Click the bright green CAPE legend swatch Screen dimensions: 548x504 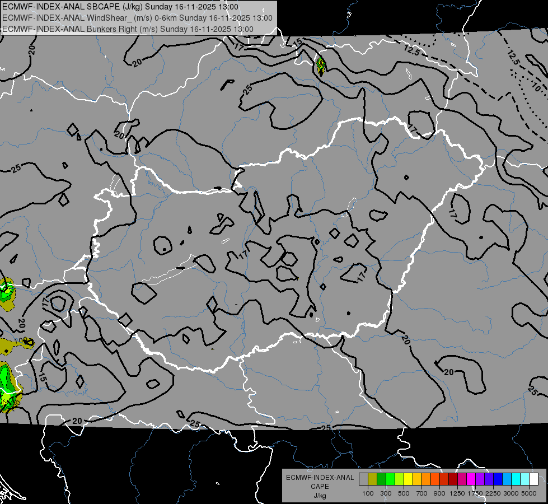390,479
